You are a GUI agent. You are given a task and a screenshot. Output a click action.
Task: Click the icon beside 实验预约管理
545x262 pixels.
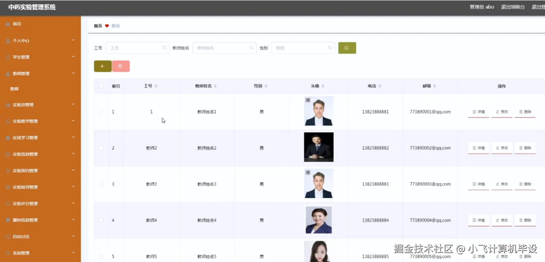8,171
